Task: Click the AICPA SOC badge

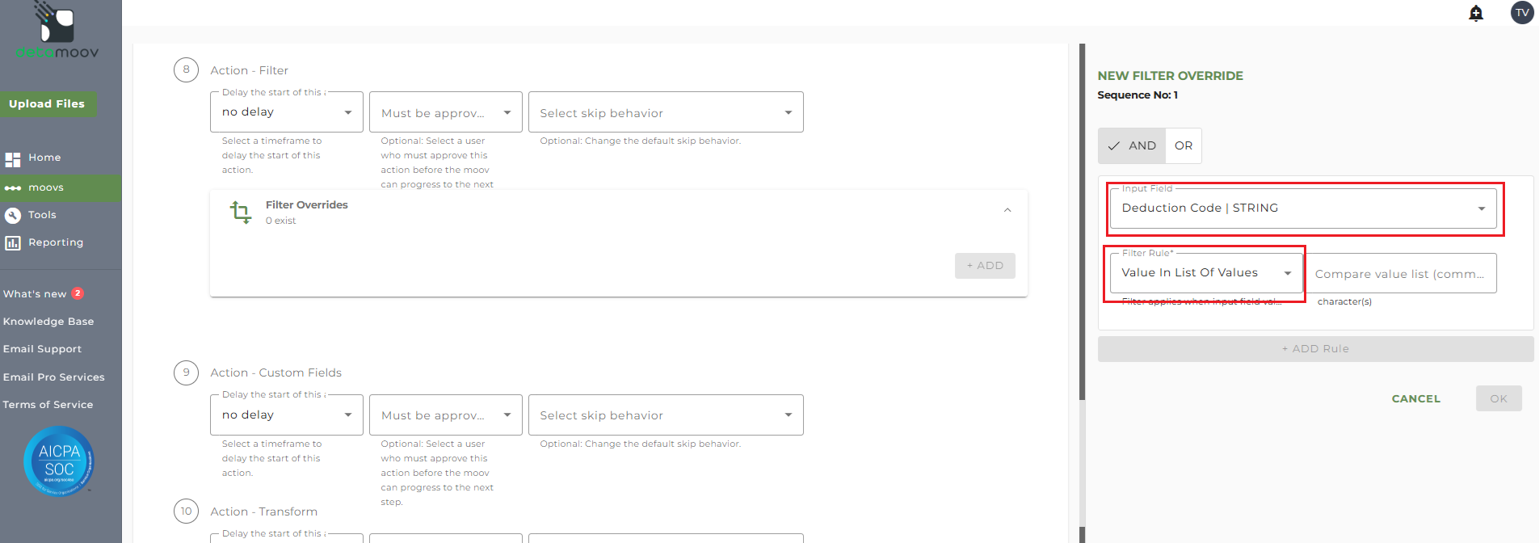Action: [59, 461]
